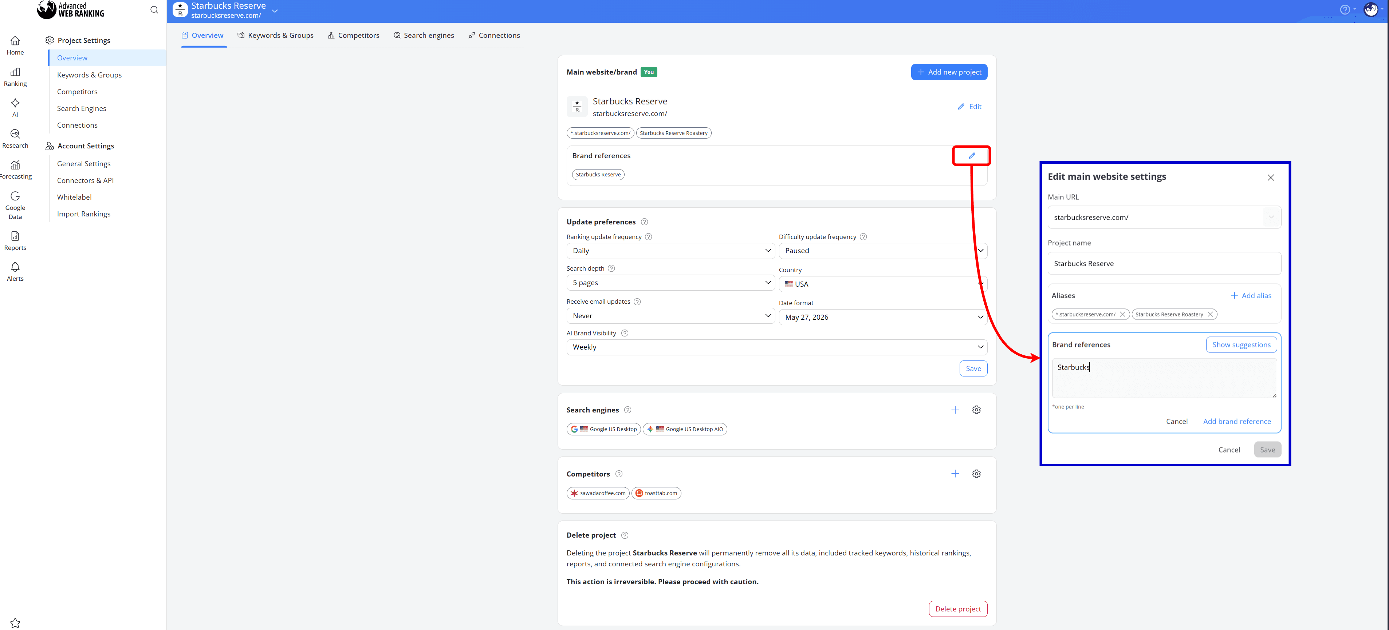Open the AI Brand Visibility Weekly dropdown
Viewport: 1389px width, 630px height.
(777, 347)
